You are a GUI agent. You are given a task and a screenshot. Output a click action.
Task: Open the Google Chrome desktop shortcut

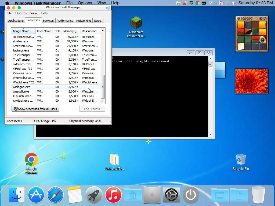point(31,164)
